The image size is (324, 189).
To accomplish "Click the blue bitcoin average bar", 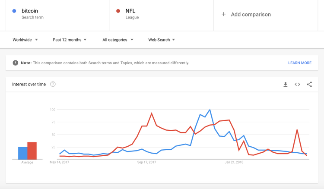I will [x=23, y=153].
